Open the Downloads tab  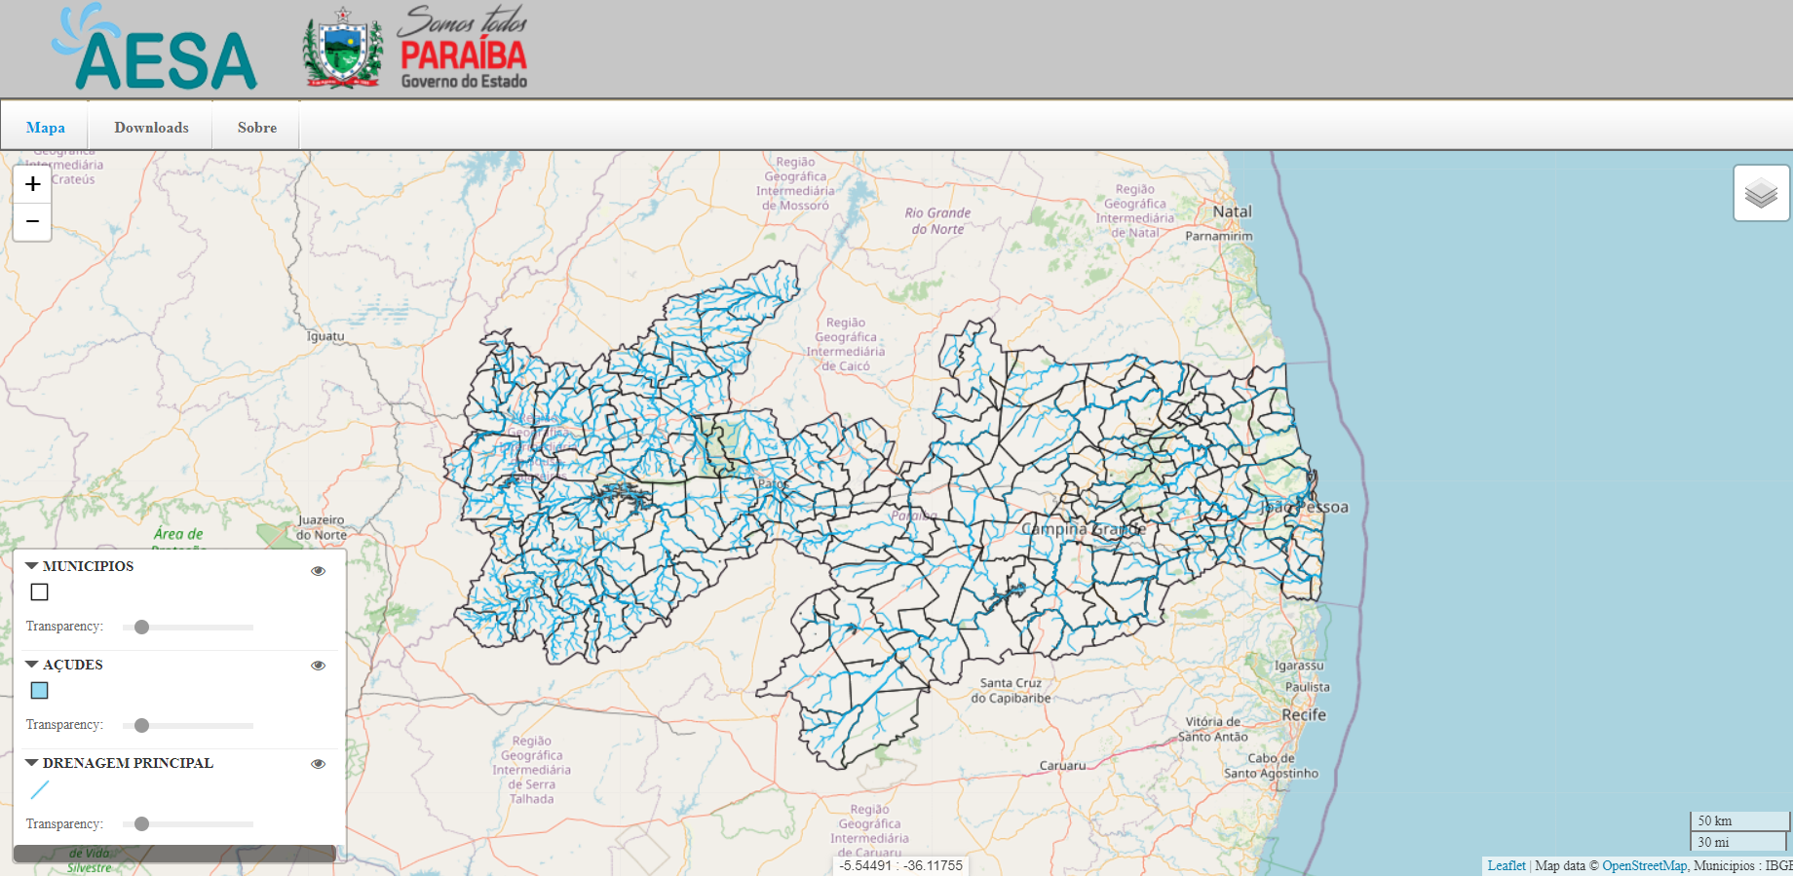coord(151,128)
